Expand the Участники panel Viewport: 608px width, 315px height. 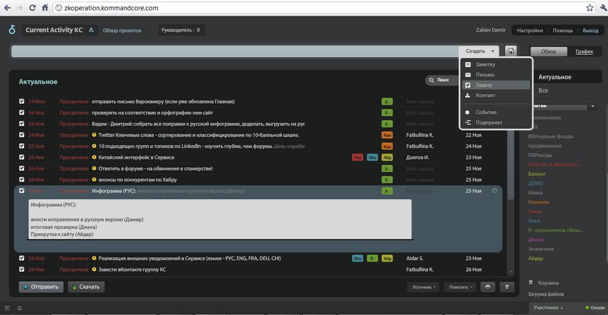548,307
